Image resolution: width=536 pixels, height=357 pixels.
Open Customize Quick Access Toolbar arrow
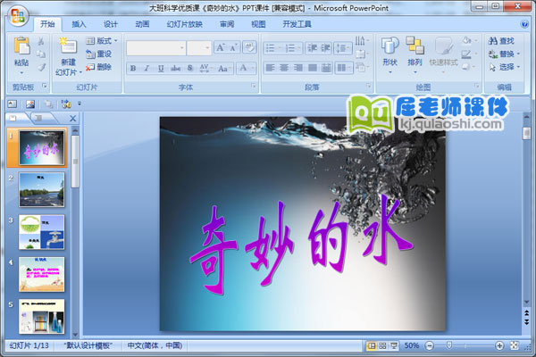pos(80,104)
